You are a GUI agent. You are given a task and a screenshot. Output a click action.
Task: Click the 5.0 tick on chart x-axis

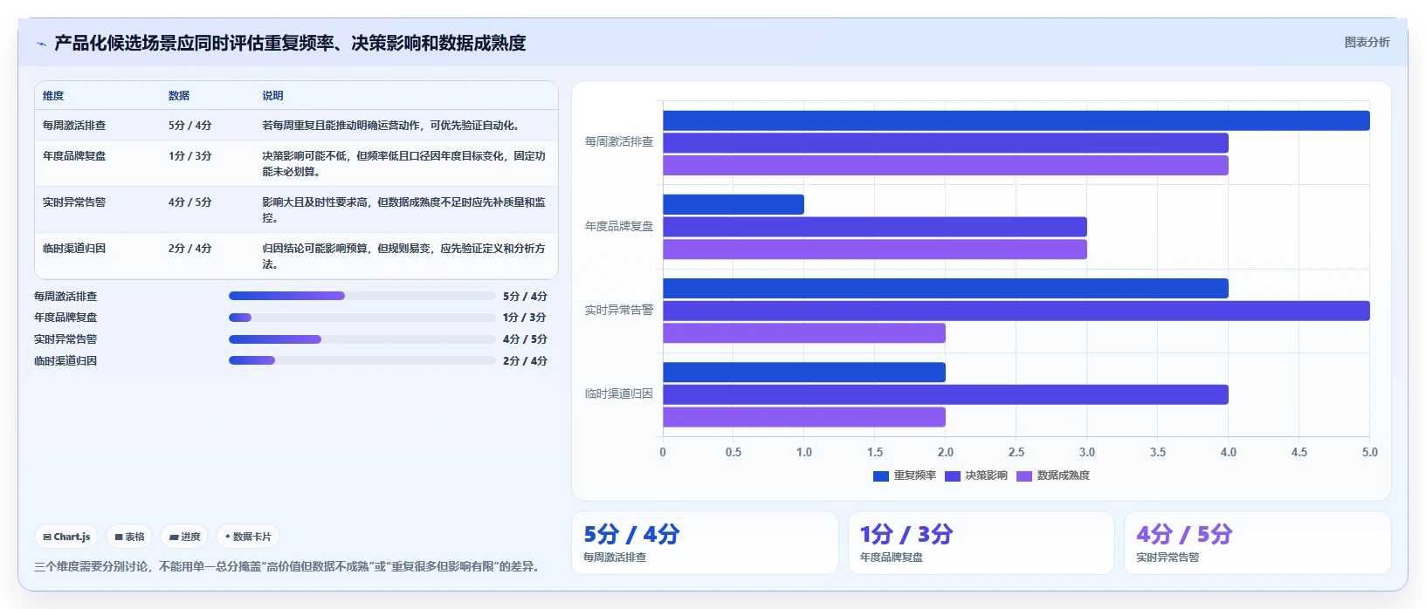tap(1370, 452)
